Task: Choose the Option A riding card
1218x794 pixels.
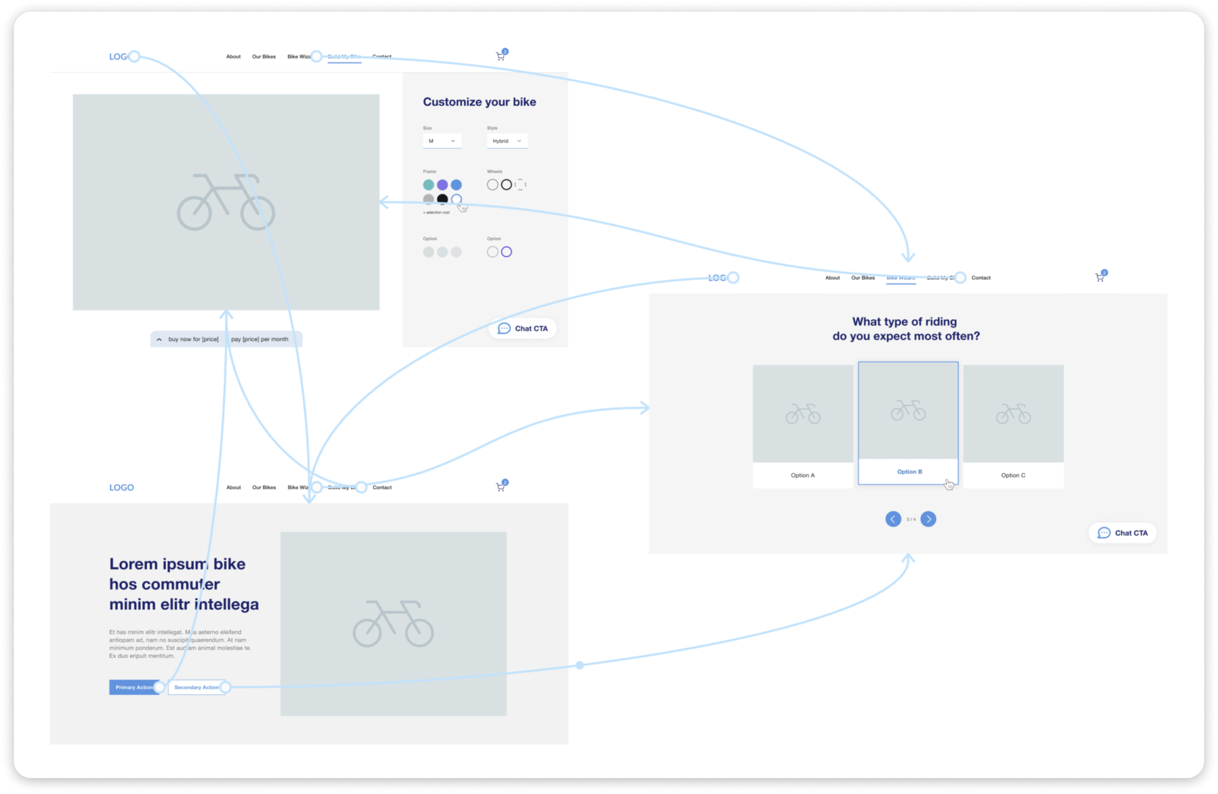Action: (x=803, y=427)
